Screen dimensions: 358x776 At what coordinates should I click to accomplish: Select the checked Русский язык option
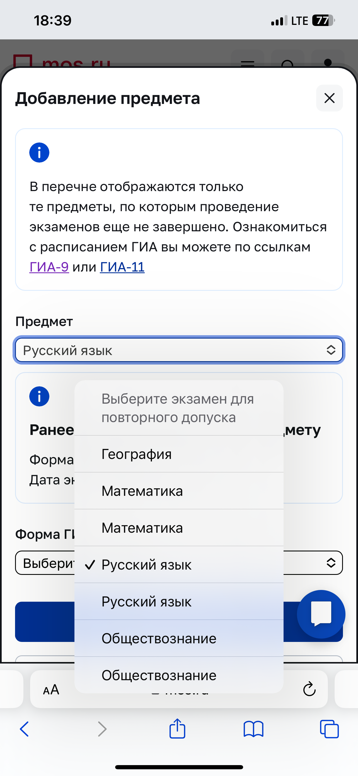click(179, 565)
